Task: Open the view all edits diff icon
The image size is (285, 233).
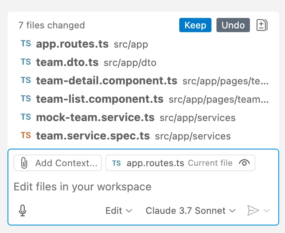Action: click(x=262, y=25)
